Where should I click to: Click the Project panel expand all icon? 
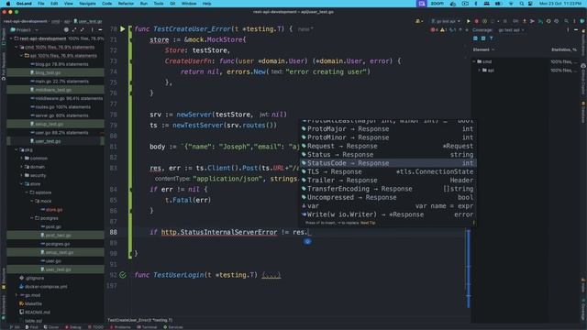click(74, 30)
